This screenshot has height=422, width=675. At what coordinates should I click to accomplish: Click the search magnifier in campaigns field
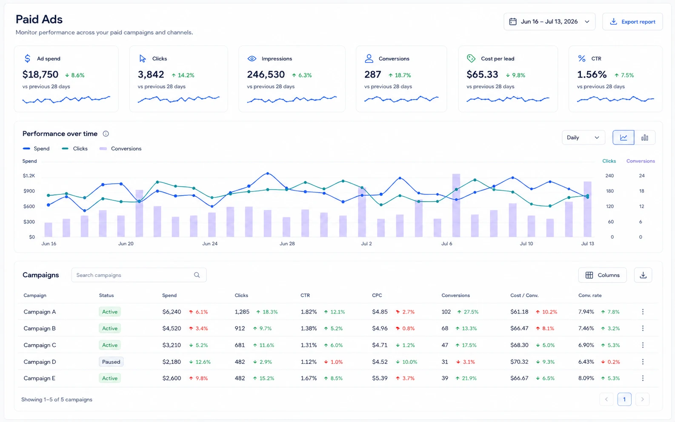[197, 275]
